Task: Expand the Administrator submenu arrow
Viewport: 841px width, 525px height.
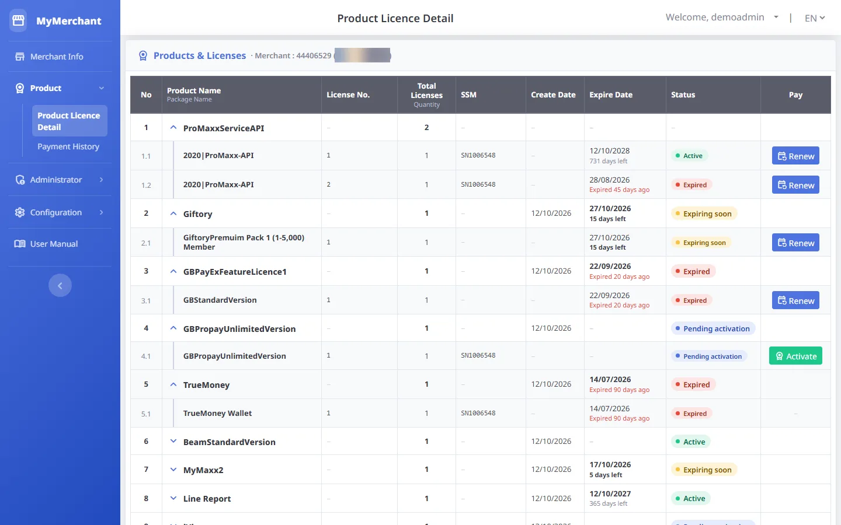Action: coord(102,180)
